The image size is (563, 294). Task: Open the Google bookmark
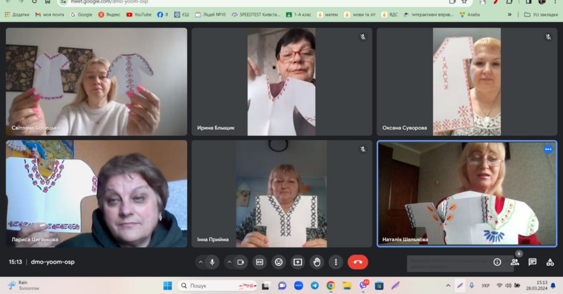(x=81, y=15)
